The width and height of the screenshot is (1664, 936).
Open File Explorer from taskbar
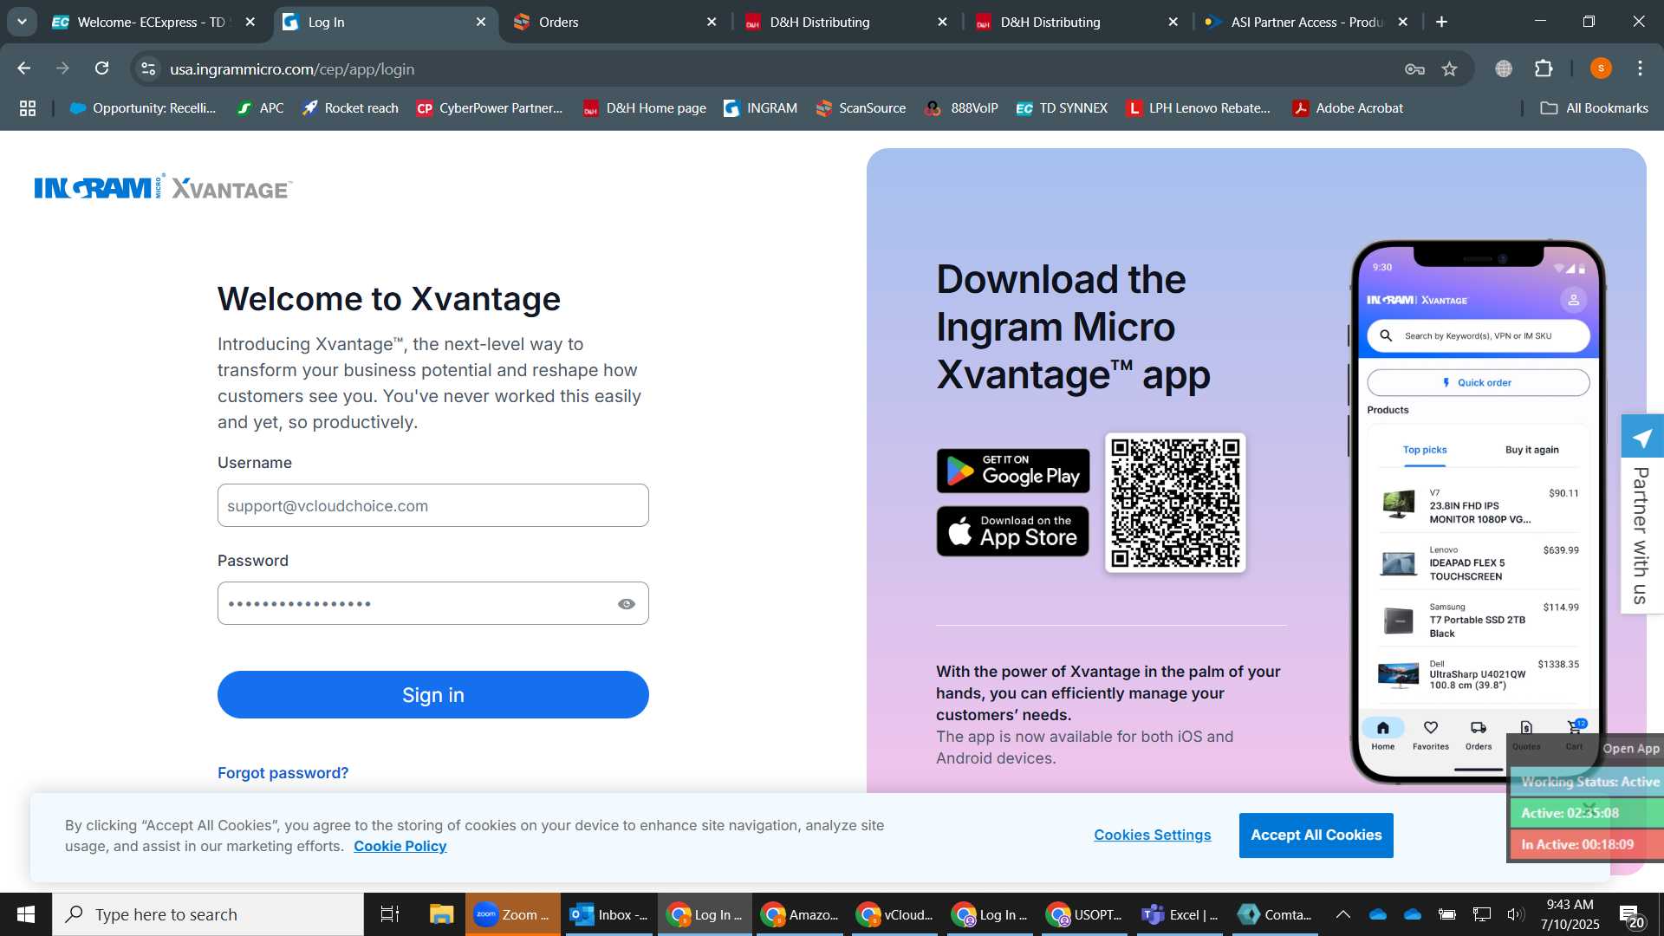[441, 914]
